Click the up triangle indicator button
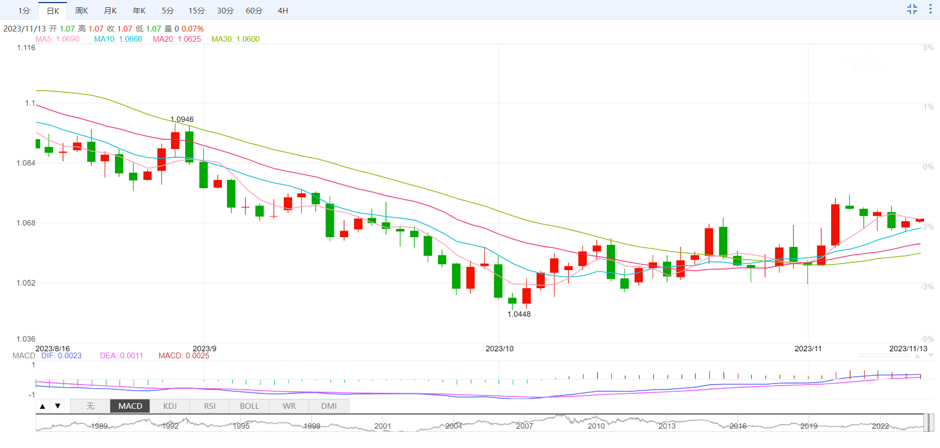 (x=43, y=406)
